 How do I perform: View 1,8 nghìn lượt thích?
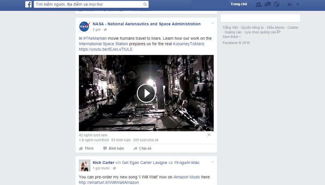pos(94,140)
